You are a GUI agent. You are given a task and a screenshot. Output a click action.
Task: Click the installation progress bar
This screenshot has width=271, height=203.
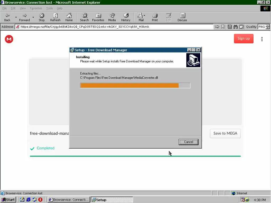pos(135,85)
